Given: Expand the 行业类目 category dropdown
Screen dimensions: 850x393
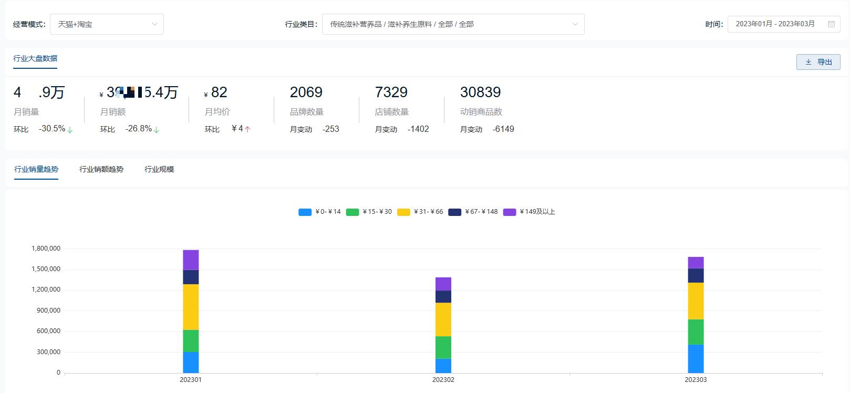Looking at the screenshot, I should [453, 24].
